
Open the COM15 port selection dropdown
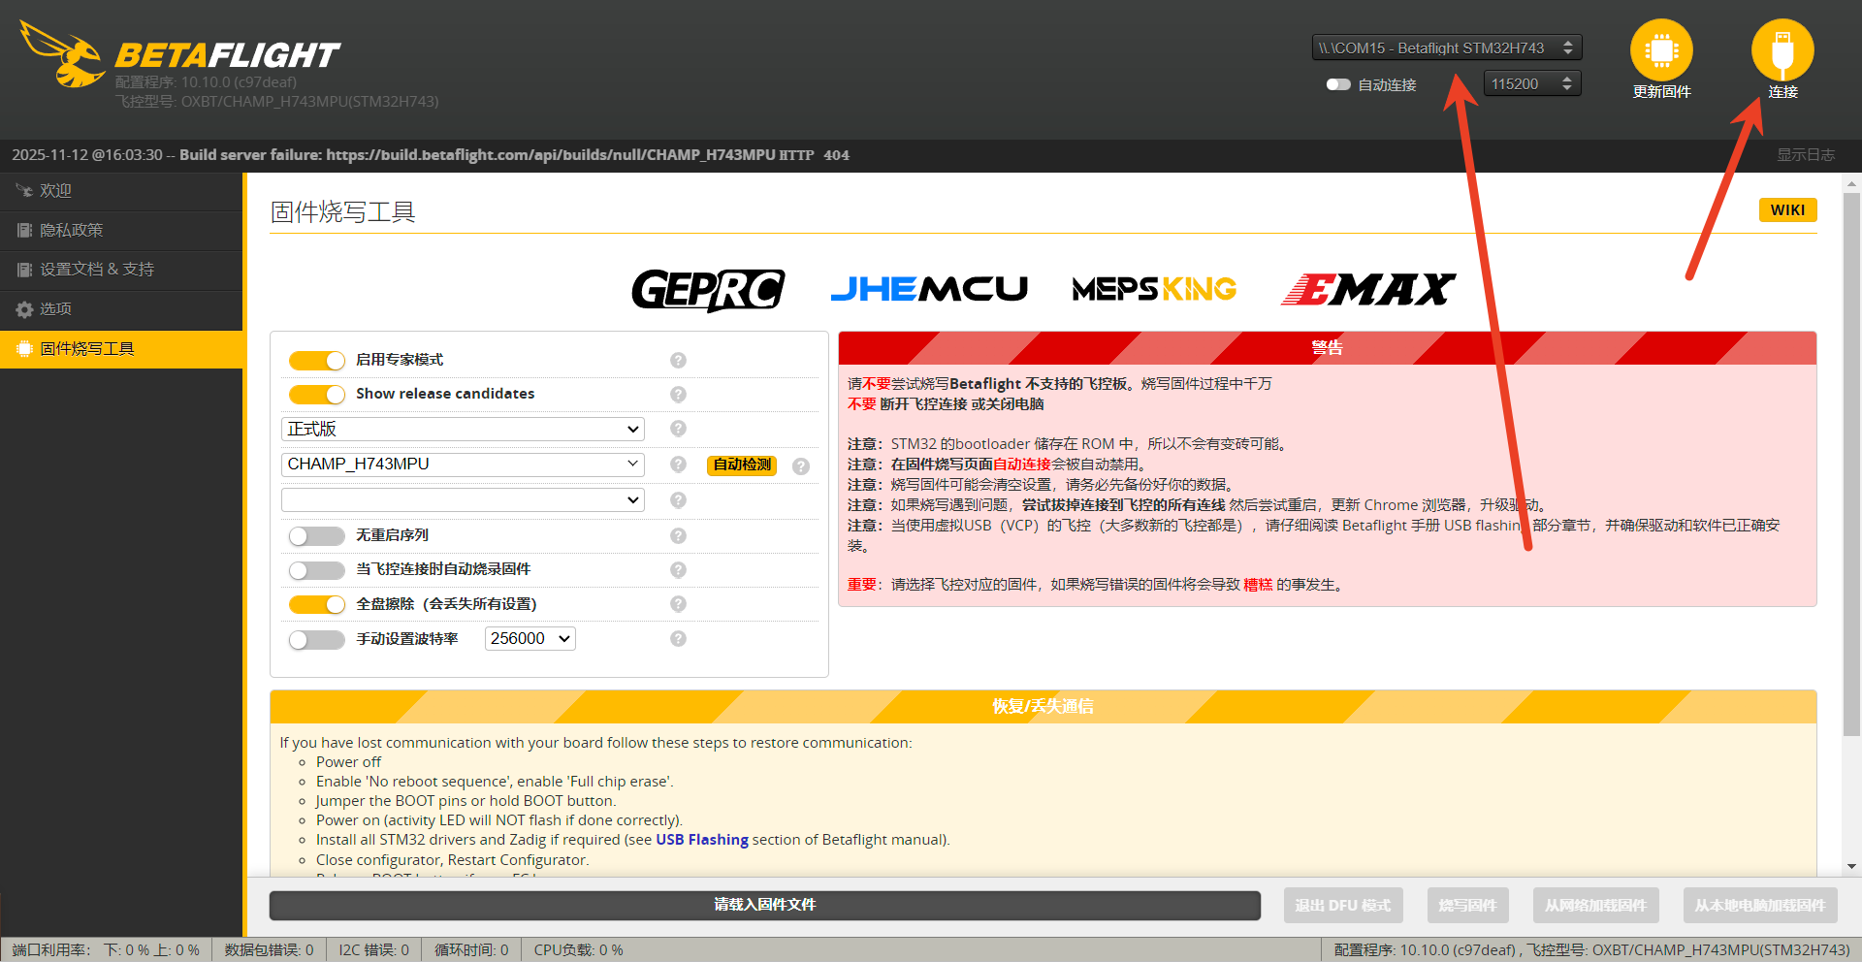[x=1446, y=48]
